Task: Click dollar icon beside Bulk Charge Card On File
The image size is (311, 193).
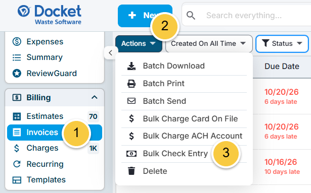Action: tap(131, 118)
